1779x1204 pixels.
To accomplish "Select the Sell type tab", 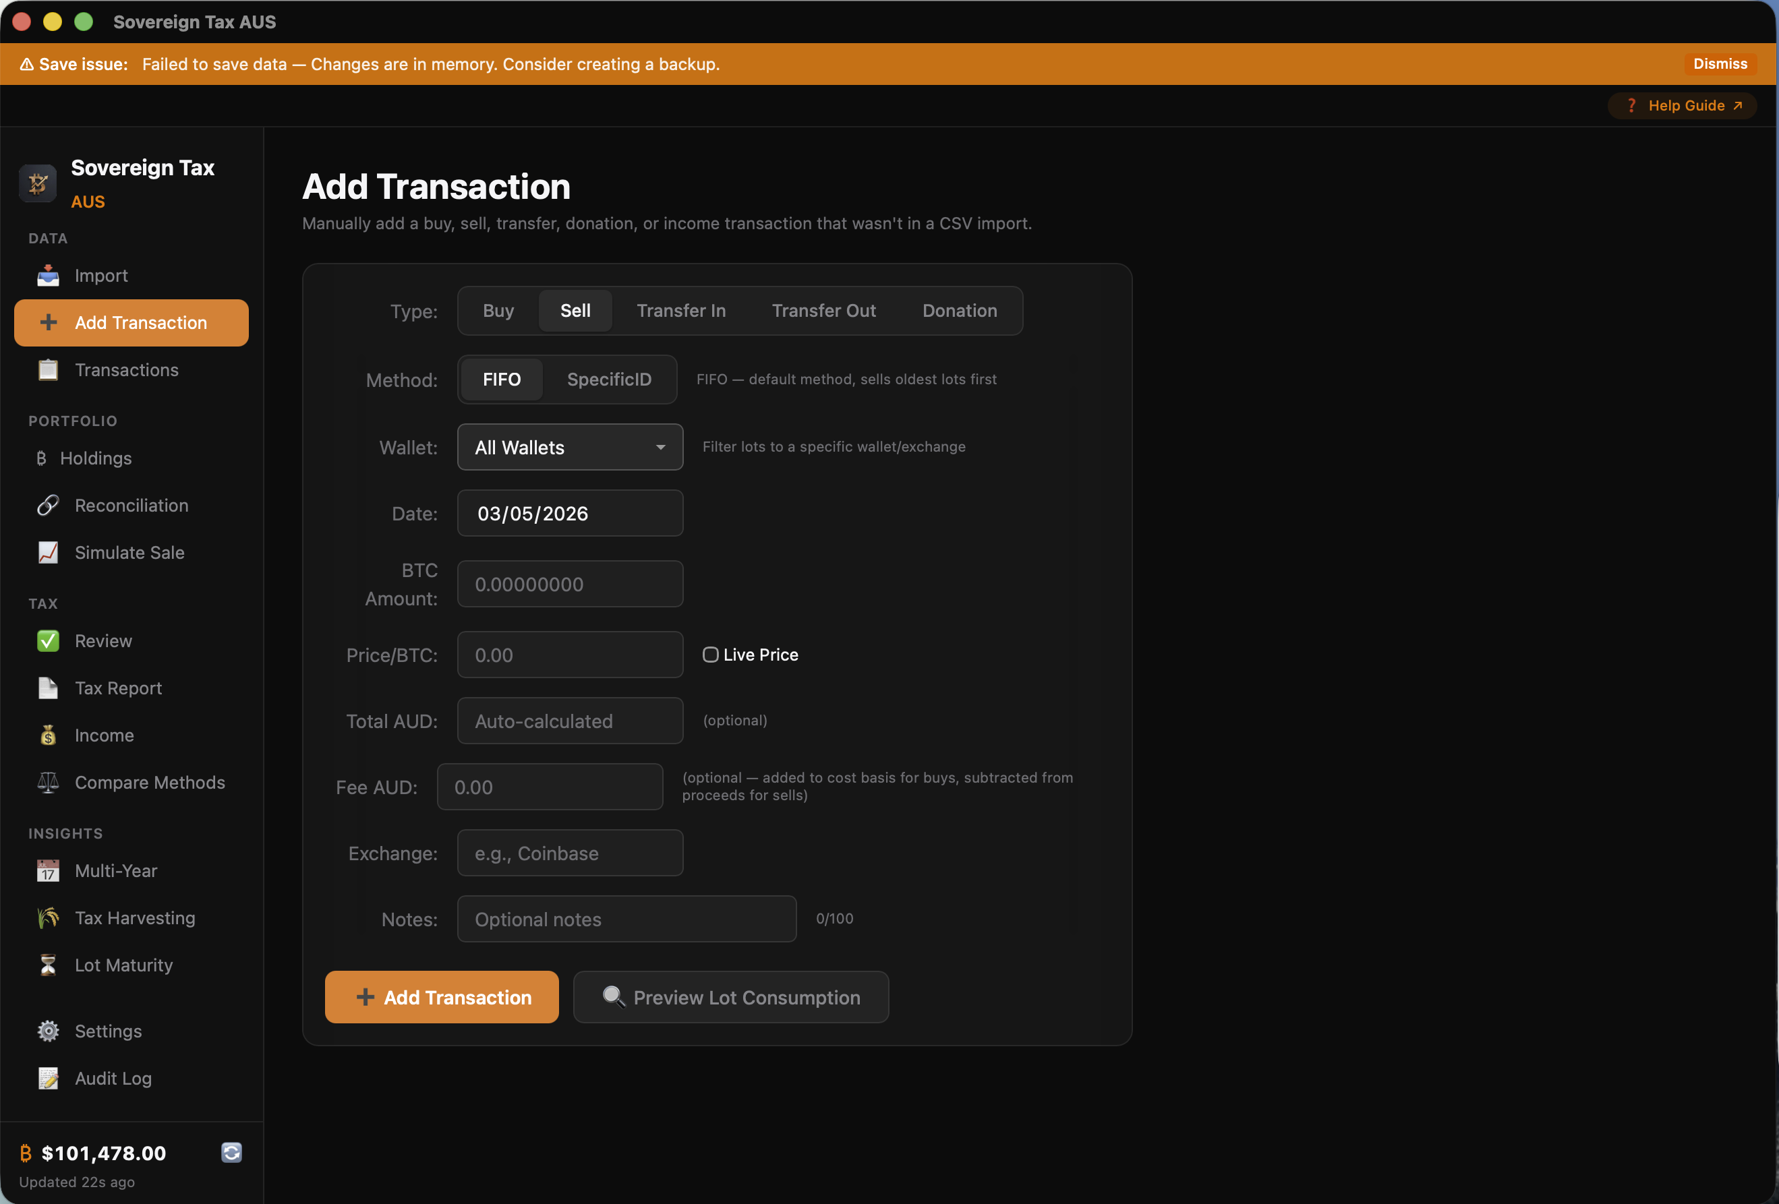I will tap(575, 311).
